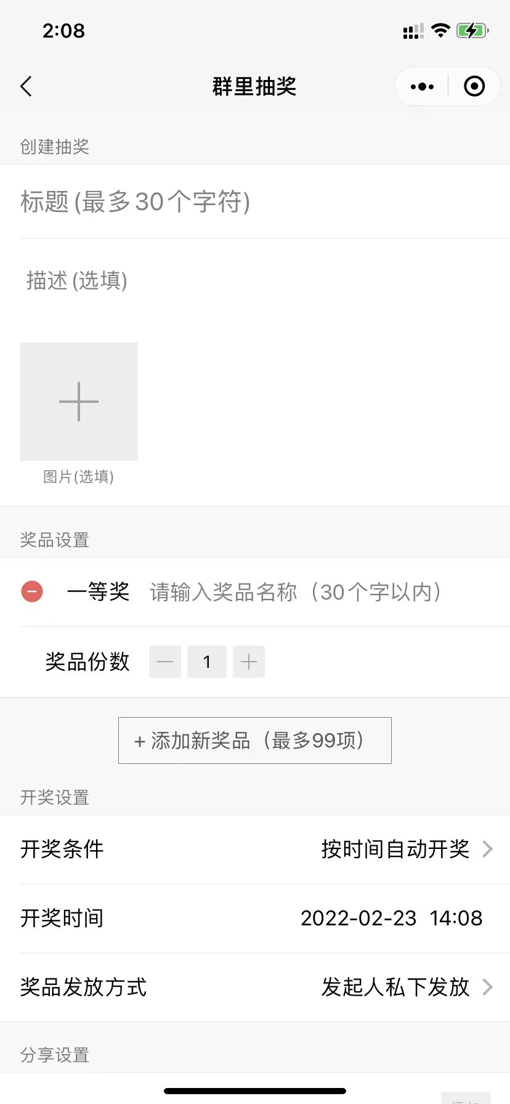
Task: Click the 描述 (选填) description field
Action: click(x=265, y=281)
